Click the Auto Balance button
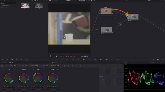 click(x=2, y=66)
